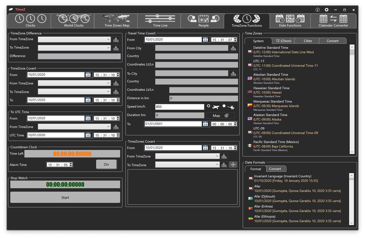Image resolution: width=365 pixels, height=238 pixels.
Task: Open Calendar Converter tab
Action: [333, 21]
